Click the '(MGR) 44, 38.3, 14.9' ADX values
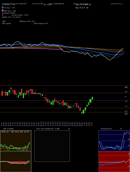130x172 pixels. click(27, 21)
